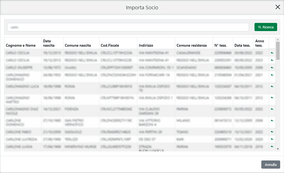The image size is (284, 173).
Task: Click the N° tess. column header
Action: tap(221, 45)
